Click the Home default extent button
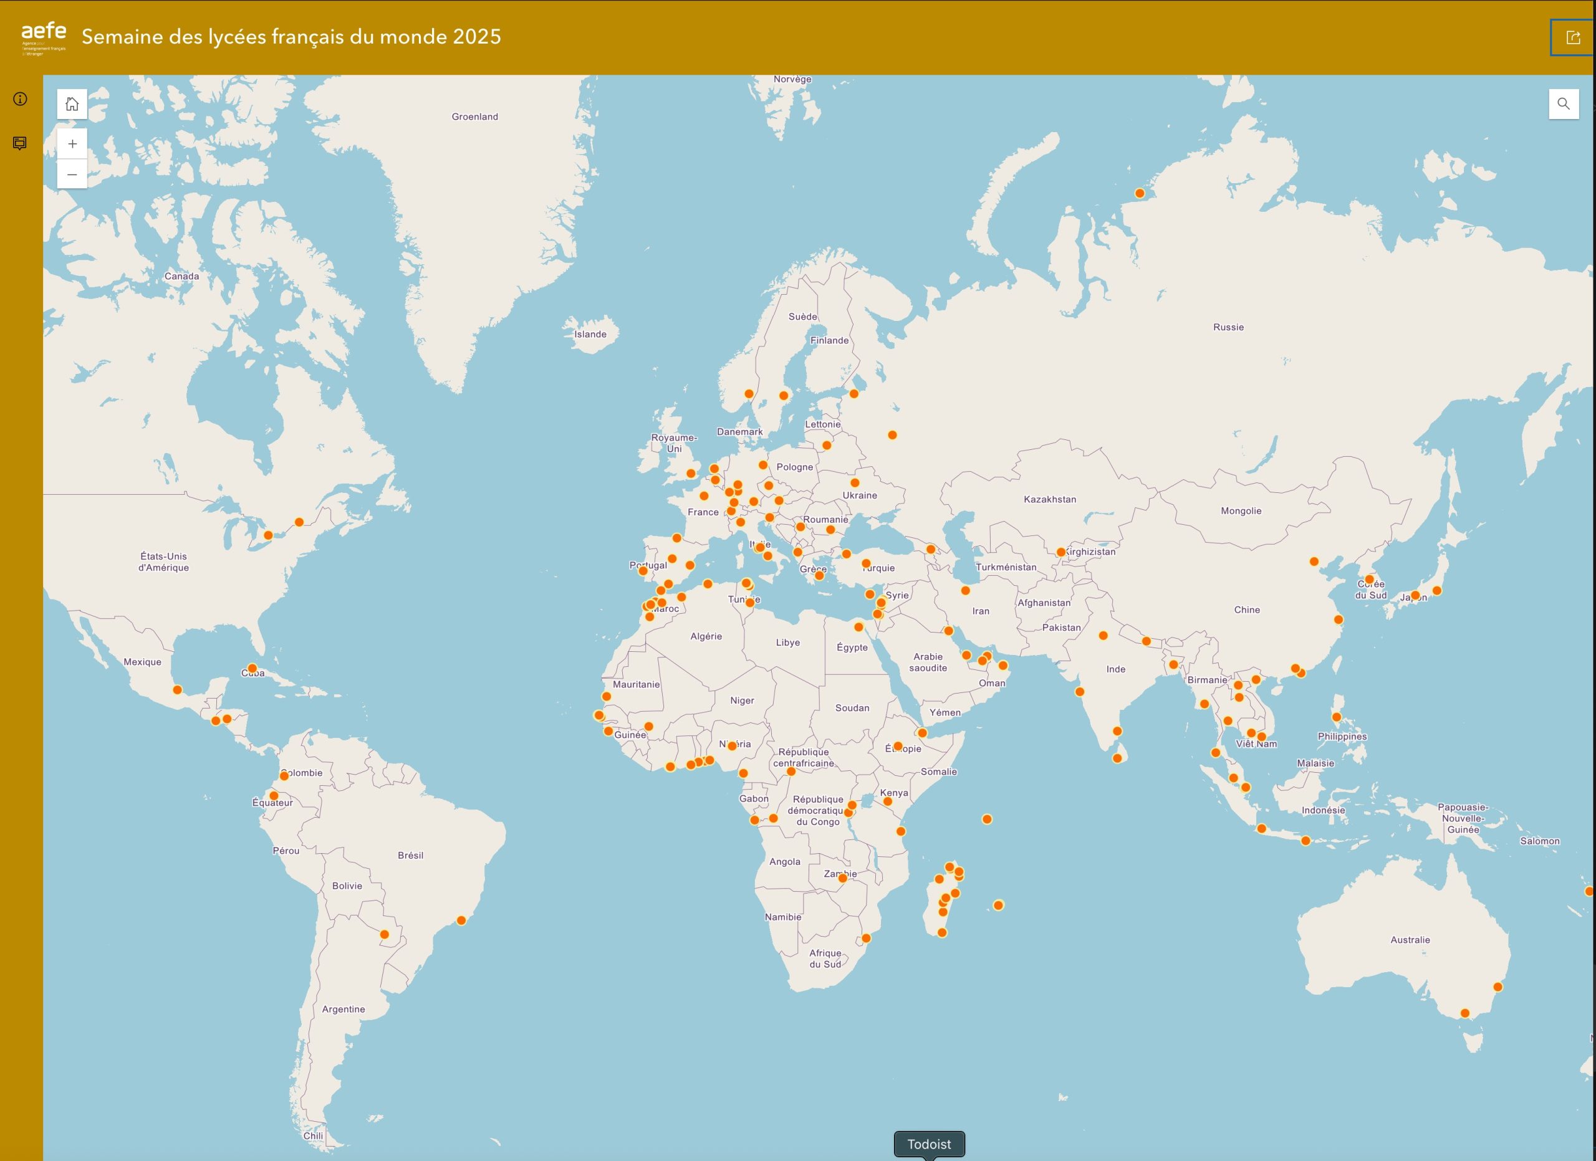Viewport: 1596px width, 1161px height. 72,104
